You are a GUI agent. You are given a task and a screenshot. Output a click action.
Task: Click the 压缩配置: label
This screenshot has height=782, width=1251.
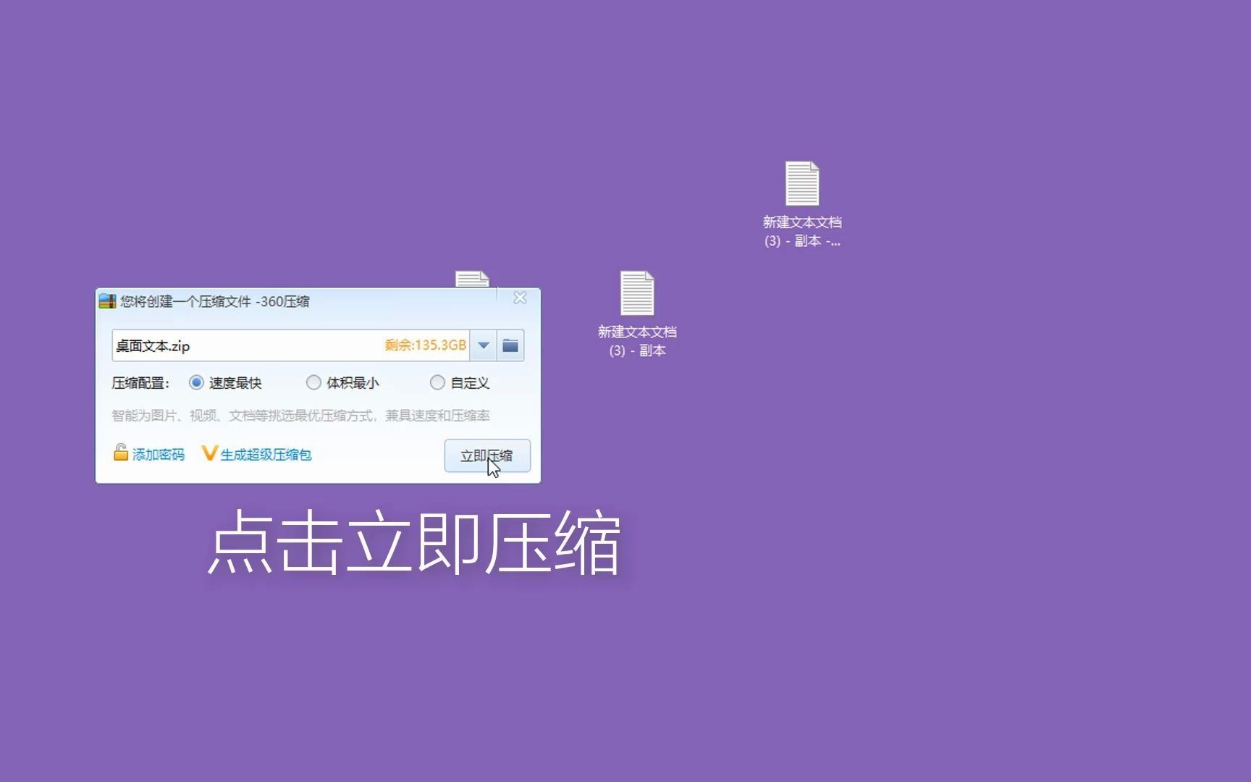140,383
